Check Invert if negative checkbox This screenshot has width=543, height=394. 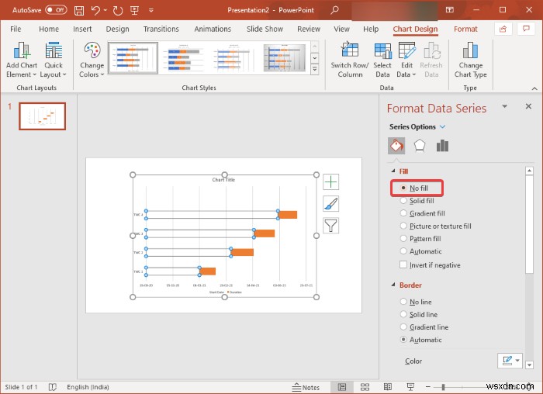coord(403,264)
